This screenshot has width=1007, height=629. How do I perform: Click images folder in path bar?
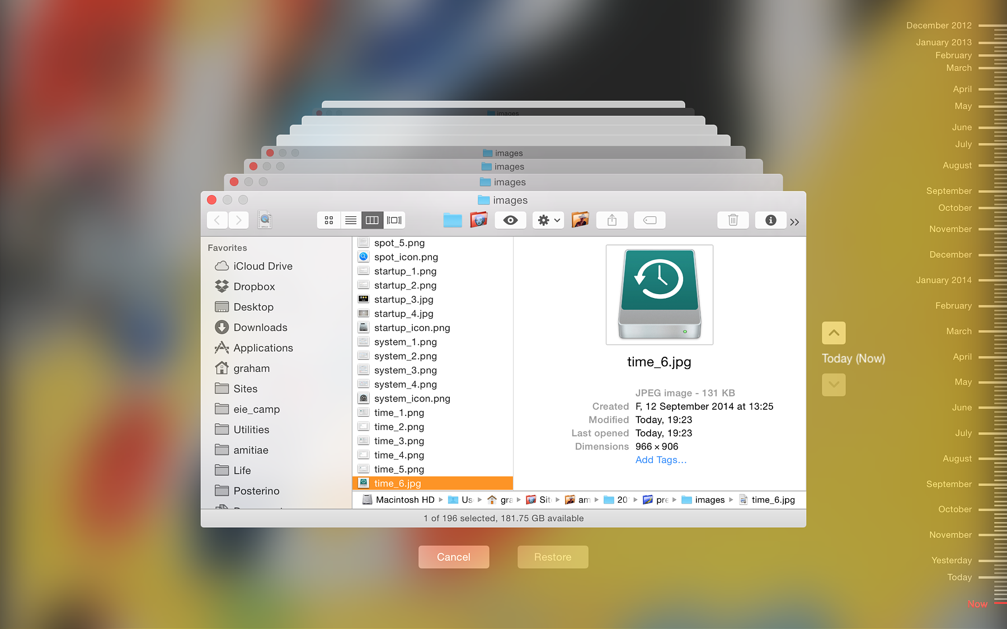pyautogui.click(x=703, y=500)
